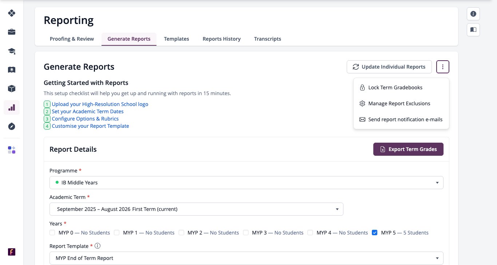Tick the MYP 3 year checkbox
Image resolution: width=497 pixels, height=265 pixels.
[246, 233]
